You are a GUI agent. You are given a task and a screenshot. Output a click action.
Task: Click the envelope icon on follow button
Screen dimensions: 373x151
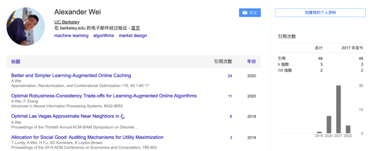point(245,13)
